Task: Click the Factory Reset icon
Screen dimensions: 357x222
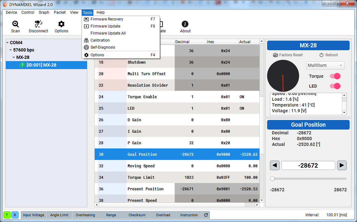Action: (275, 55)
